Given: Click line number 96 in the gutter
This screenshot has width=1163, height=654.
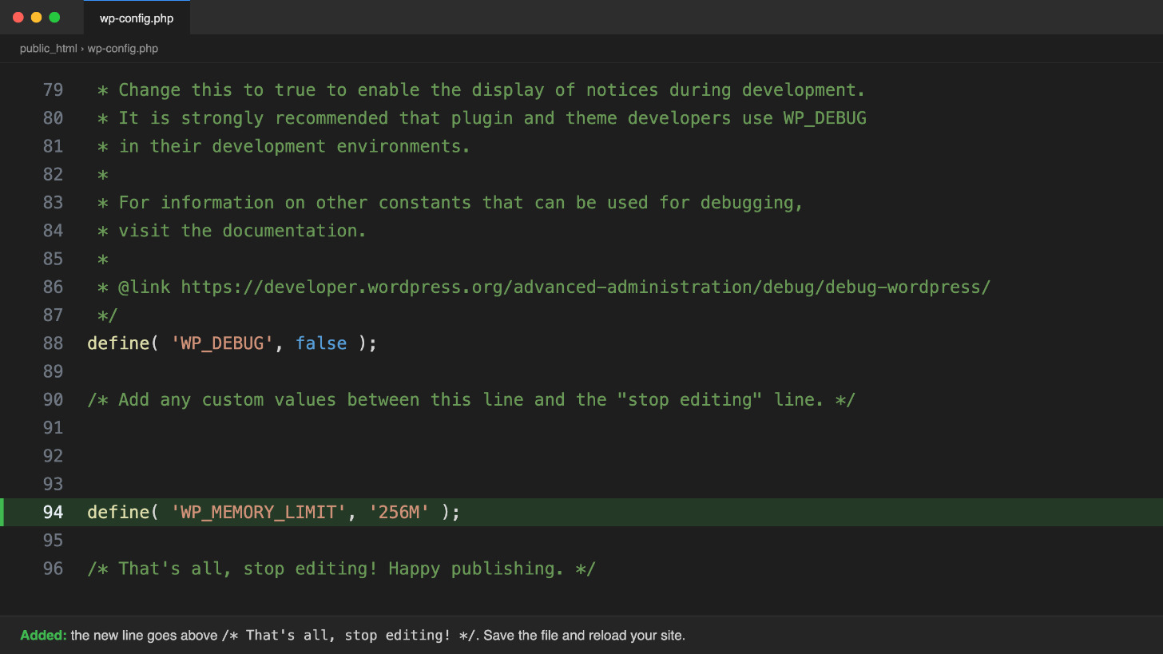Looking at the screenshot, I should pyautogui.click(x=53, y=569).
